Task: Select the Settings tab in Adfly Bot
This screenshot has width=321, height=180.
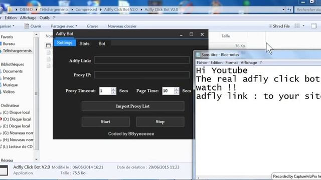Action: coord(65,43)
